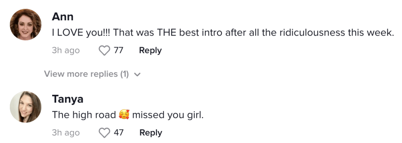Viewport: 402px width, 143px height.
Task: Reply to Tanya's comment
Action: click(x=150, y=132)
